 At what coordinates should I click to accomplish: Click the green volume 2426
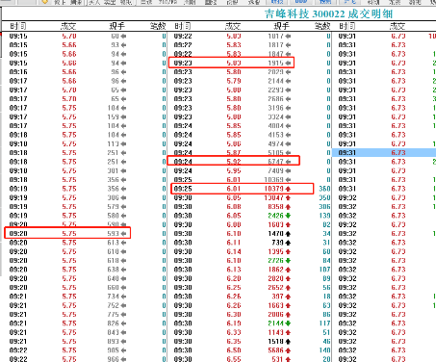click(276, 216)
